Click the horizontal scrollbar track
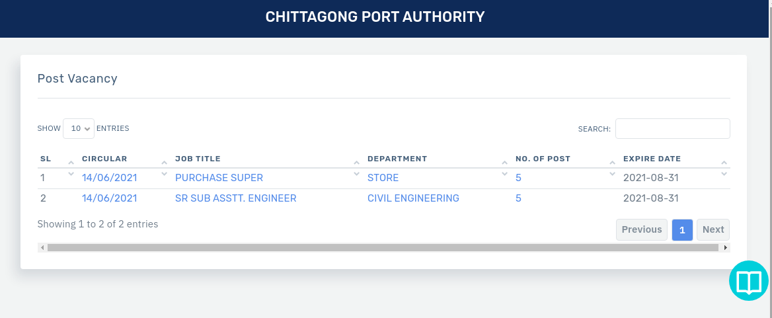The image size is (772, 318). (383, 247)
